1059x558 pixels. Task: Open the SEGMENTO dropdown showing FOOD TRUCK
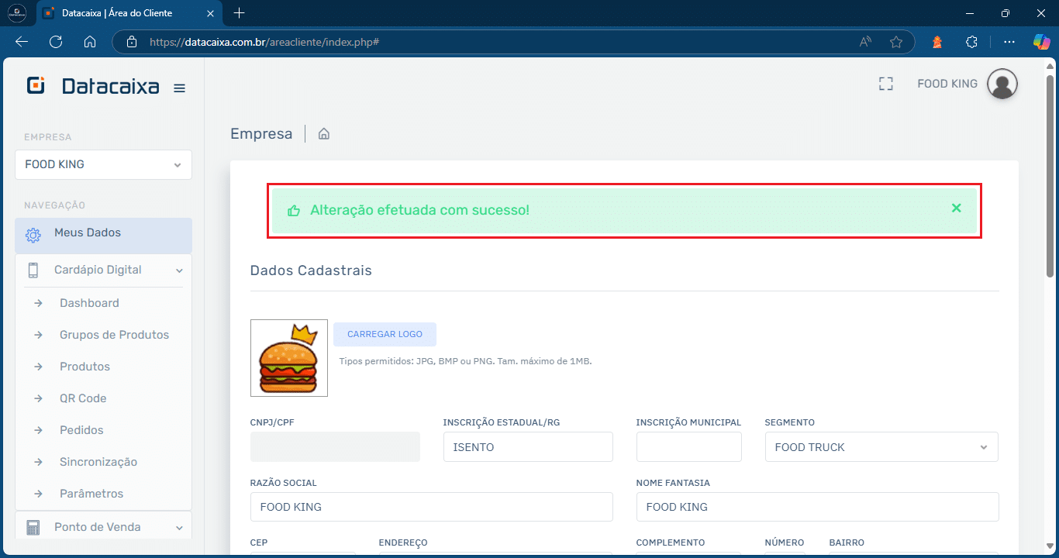coord(881,446)
